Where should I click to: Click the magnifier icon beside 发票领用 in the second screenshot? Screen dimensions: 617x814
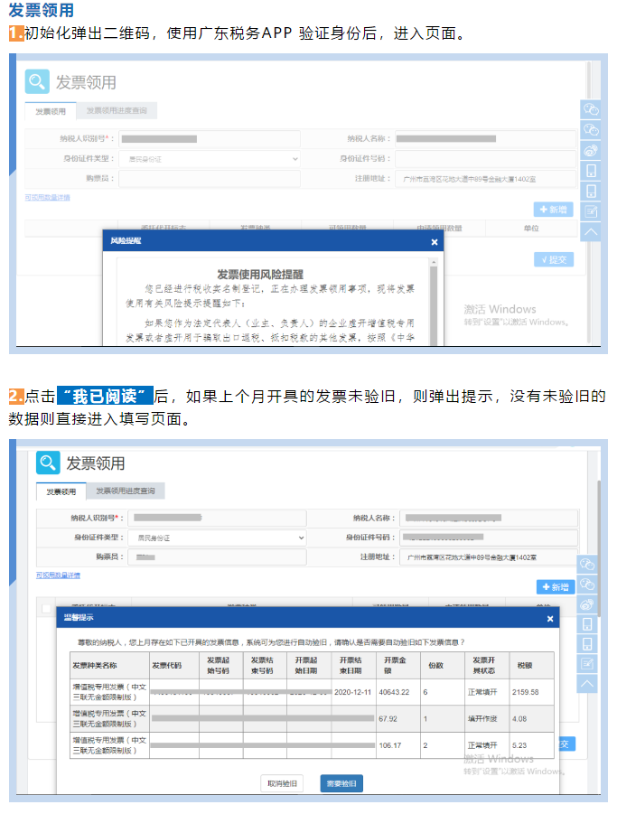point(48,463)
